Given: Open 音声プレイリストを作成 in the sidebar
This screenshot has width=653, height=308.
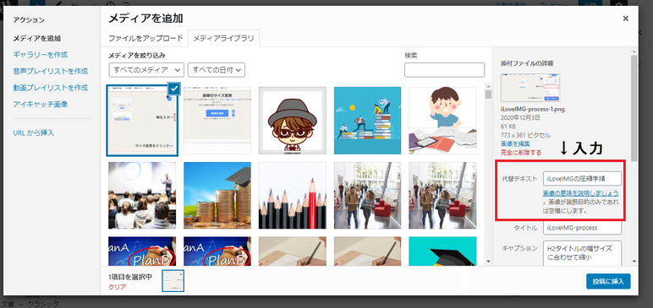Looking at the screenshot, I should pyautogui.click(x=51, y=71).
